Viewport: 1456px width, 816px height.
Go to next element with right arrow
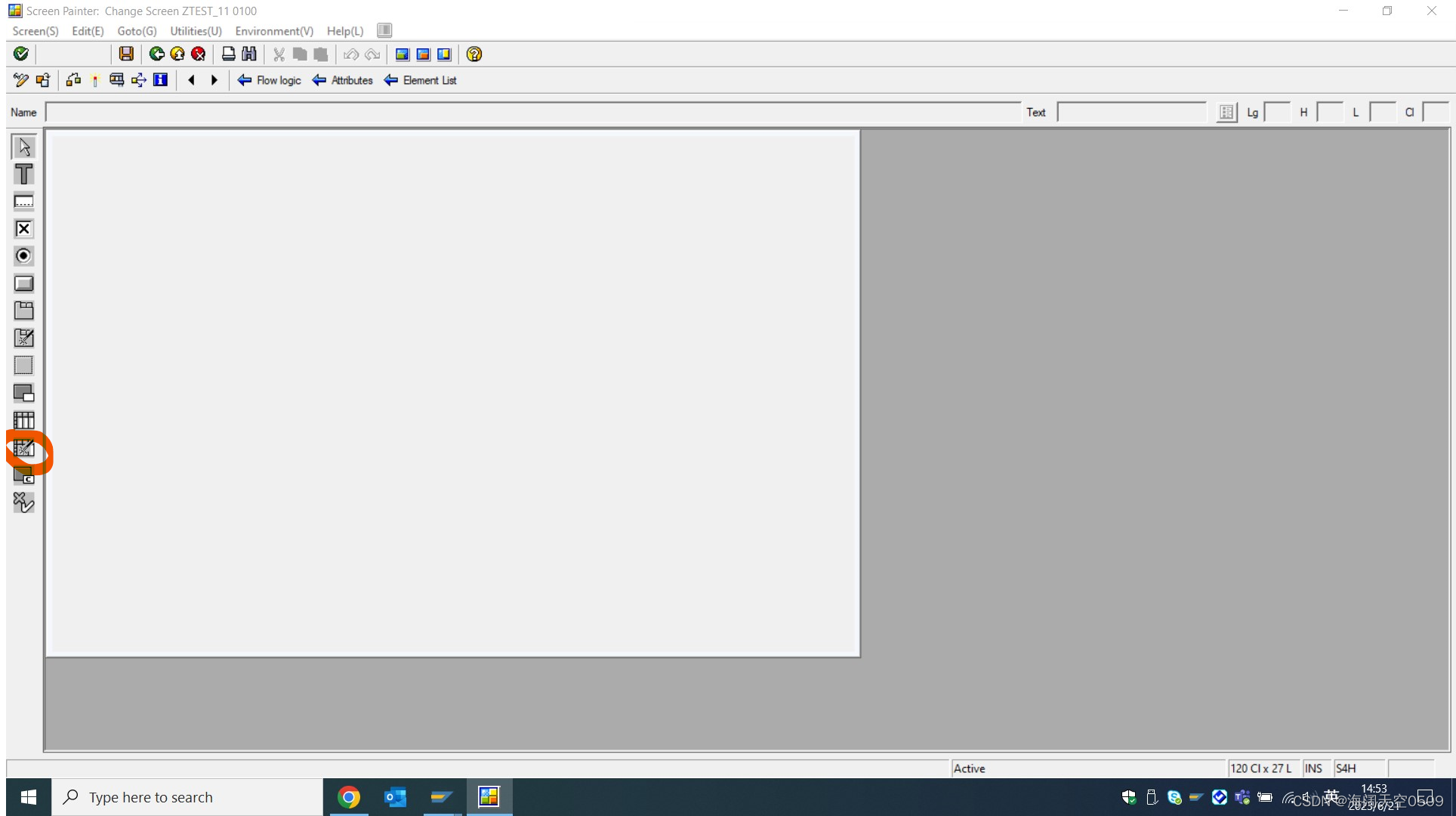tap(214, 80)
